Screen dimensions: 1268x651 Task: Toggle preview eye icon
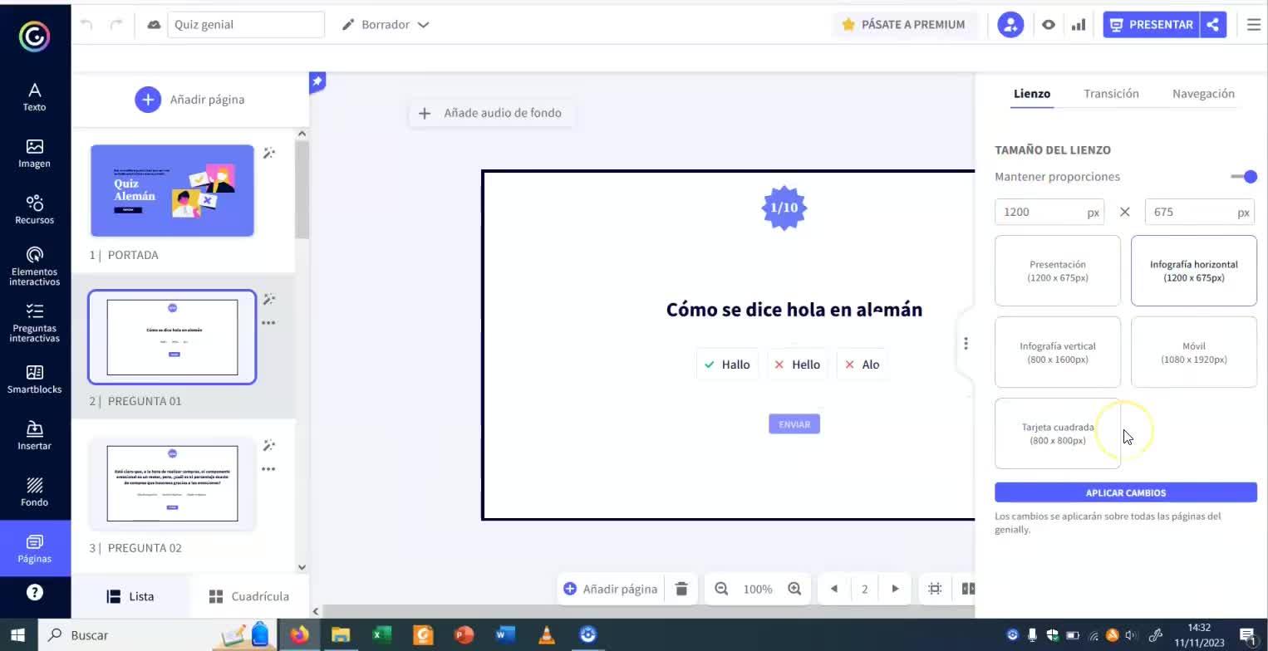[x=1049, y=25]
